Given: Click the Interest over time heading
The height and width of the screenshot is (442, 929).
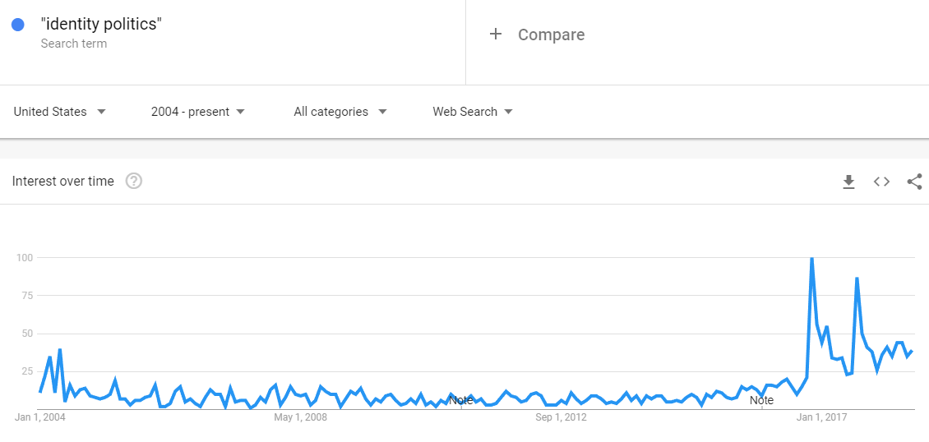Looking at the screenshot, I should (62, 181).
